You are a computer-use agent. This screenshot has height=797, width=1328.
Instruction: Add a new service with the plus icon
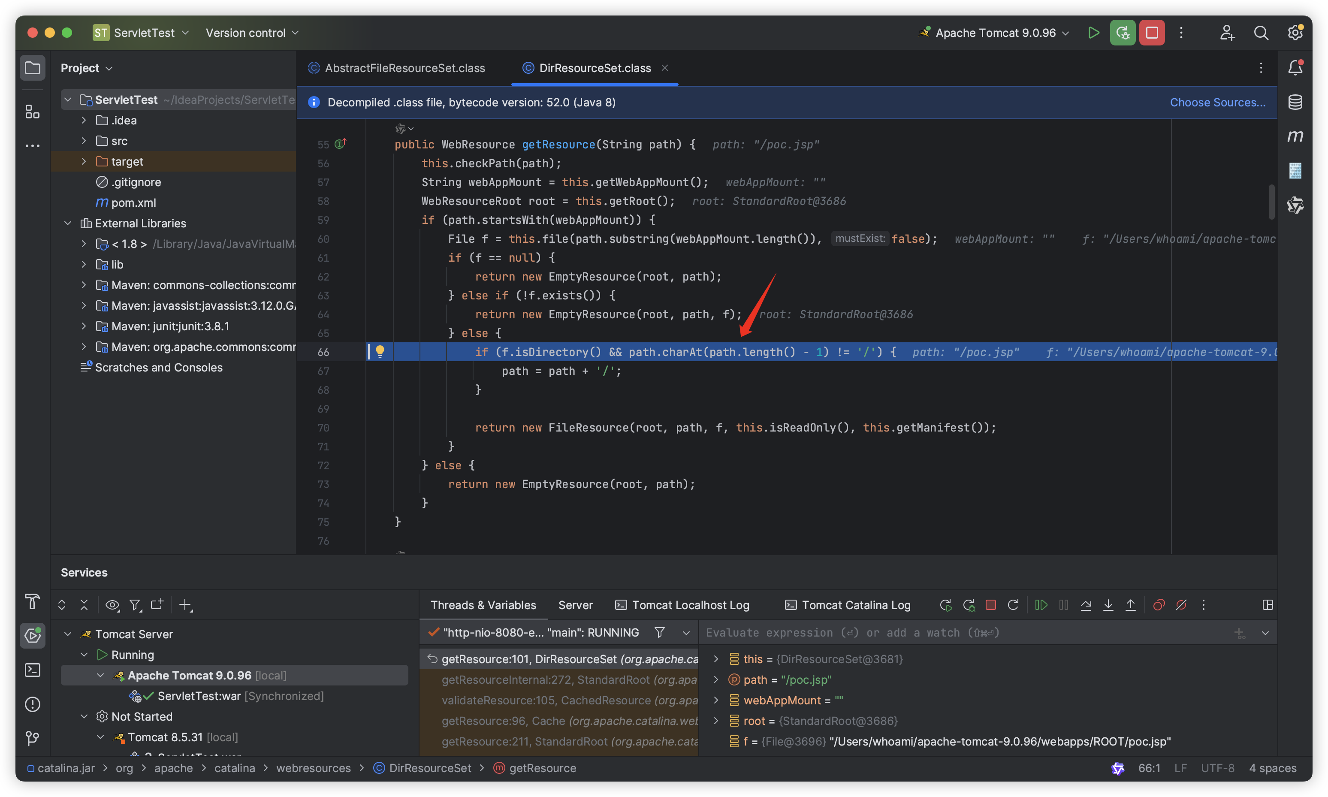click(185, 605)
